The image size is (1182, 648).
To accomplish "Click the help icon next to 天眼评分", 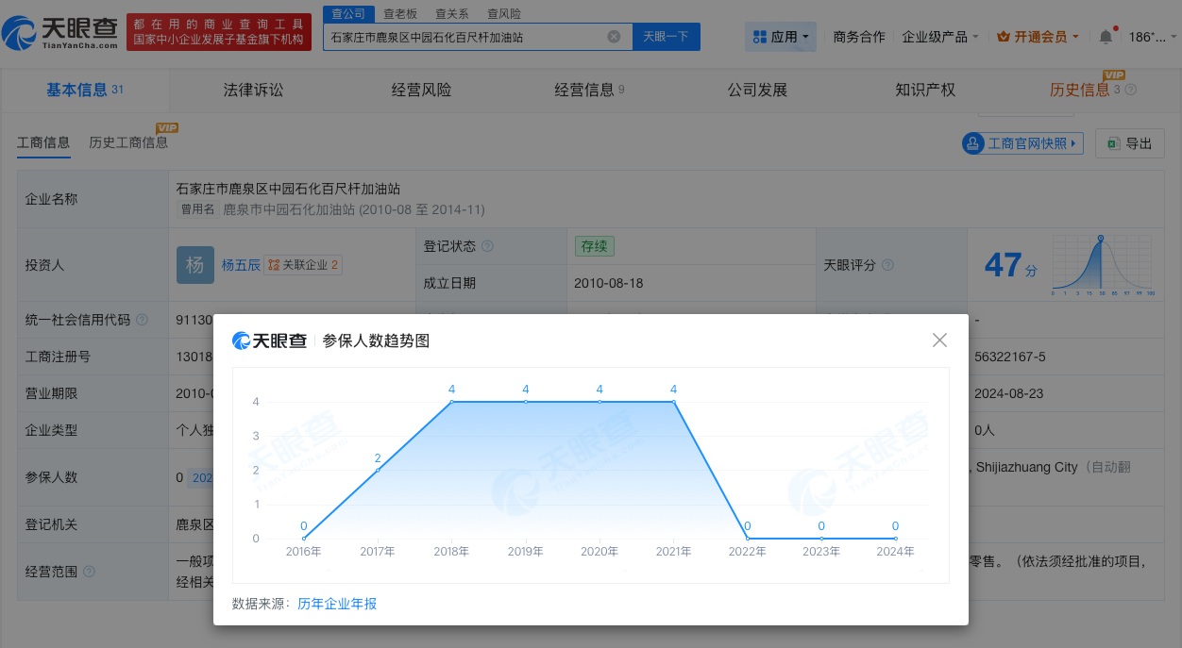I will 887,265.
